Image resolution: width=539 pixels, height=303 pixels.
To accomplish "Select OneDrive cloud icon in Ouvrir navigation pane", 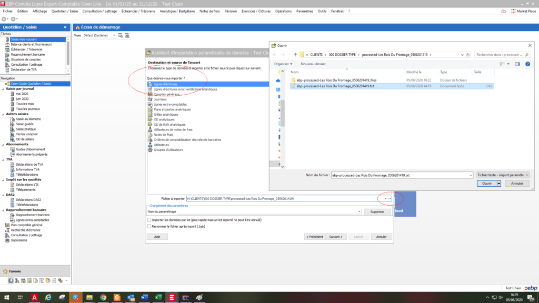I will tap(278, 80).
